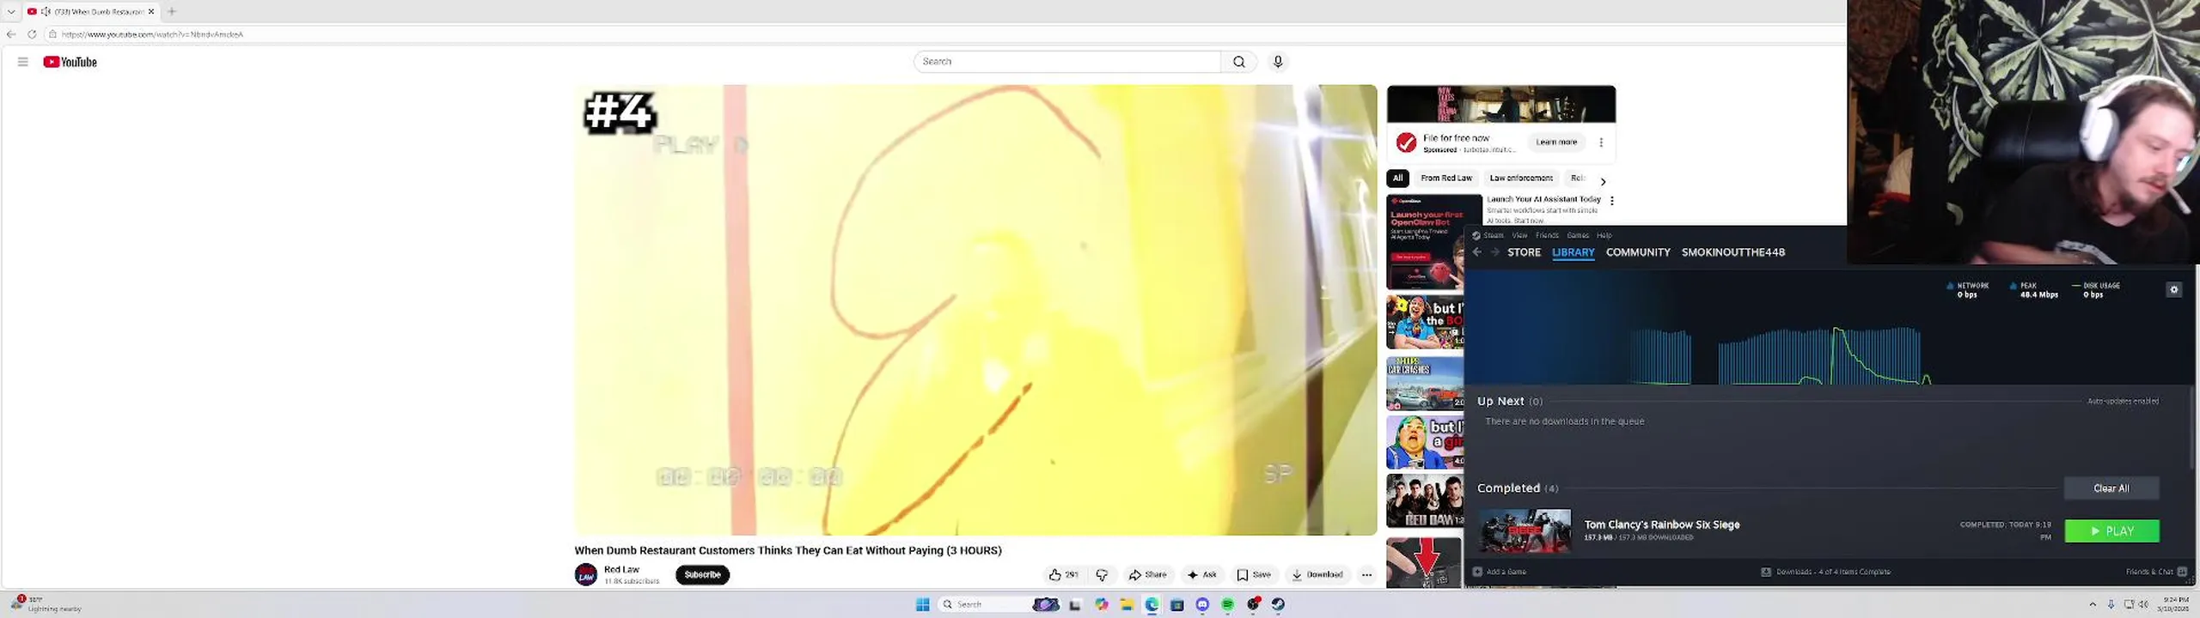
Task: Open Spotify from the taskbar
Action: point(1228,605)
